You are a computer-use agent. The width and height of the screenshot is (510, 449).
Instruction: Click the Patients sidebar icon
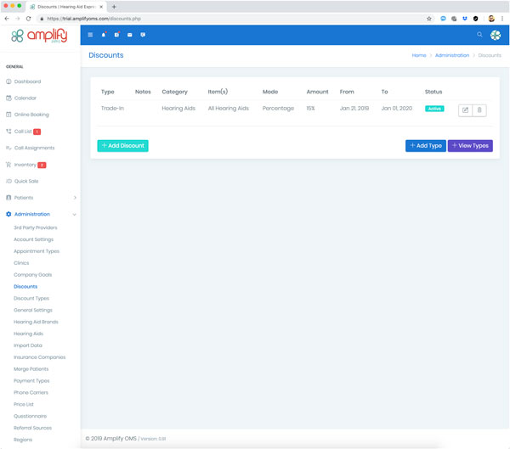click(x=8, y=198)
